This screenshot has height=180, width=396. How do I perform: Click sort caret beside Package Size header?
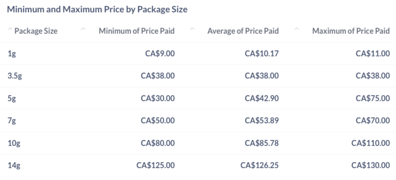(10, 29)
